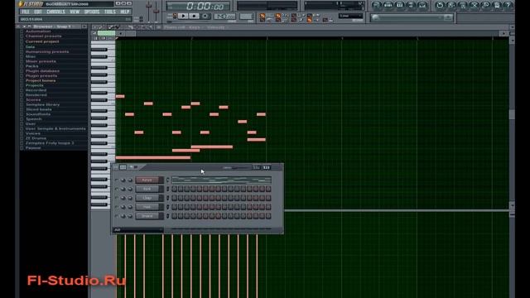Mute the Snare channel via green LED
The width and height of the screenshot is (530, 298).
(x=116, y=216)
